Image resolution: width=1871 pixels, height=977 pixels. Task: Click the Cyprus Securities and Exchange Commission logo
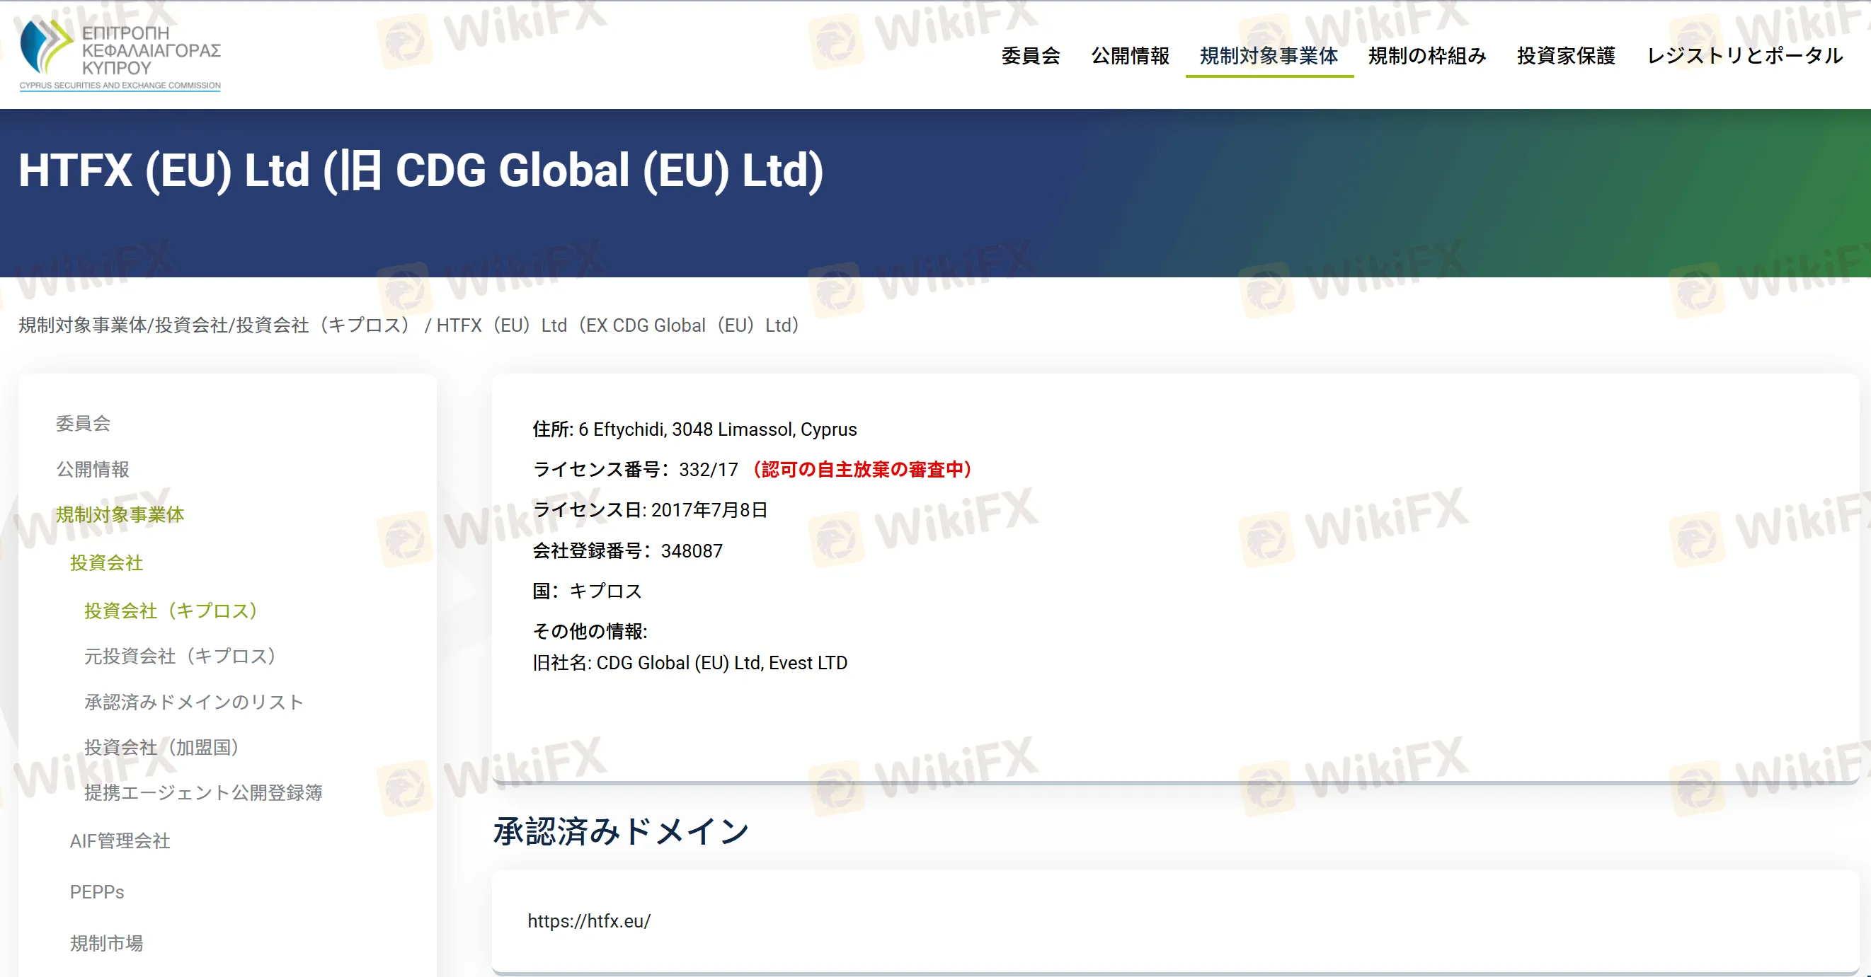click(120, 54)
